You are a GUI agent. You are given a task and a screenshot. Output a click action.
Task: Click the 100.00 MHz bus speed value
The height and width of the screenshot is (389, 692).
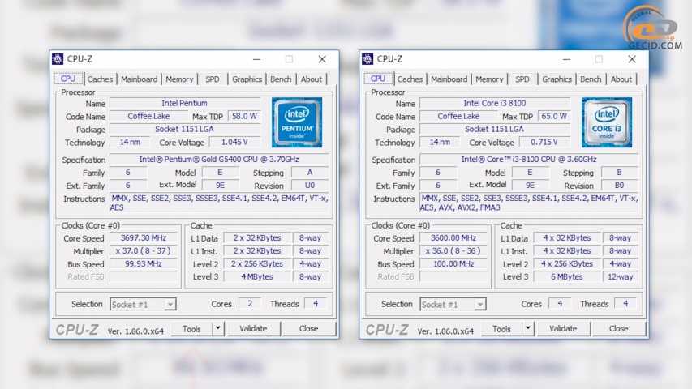(453, 263)
